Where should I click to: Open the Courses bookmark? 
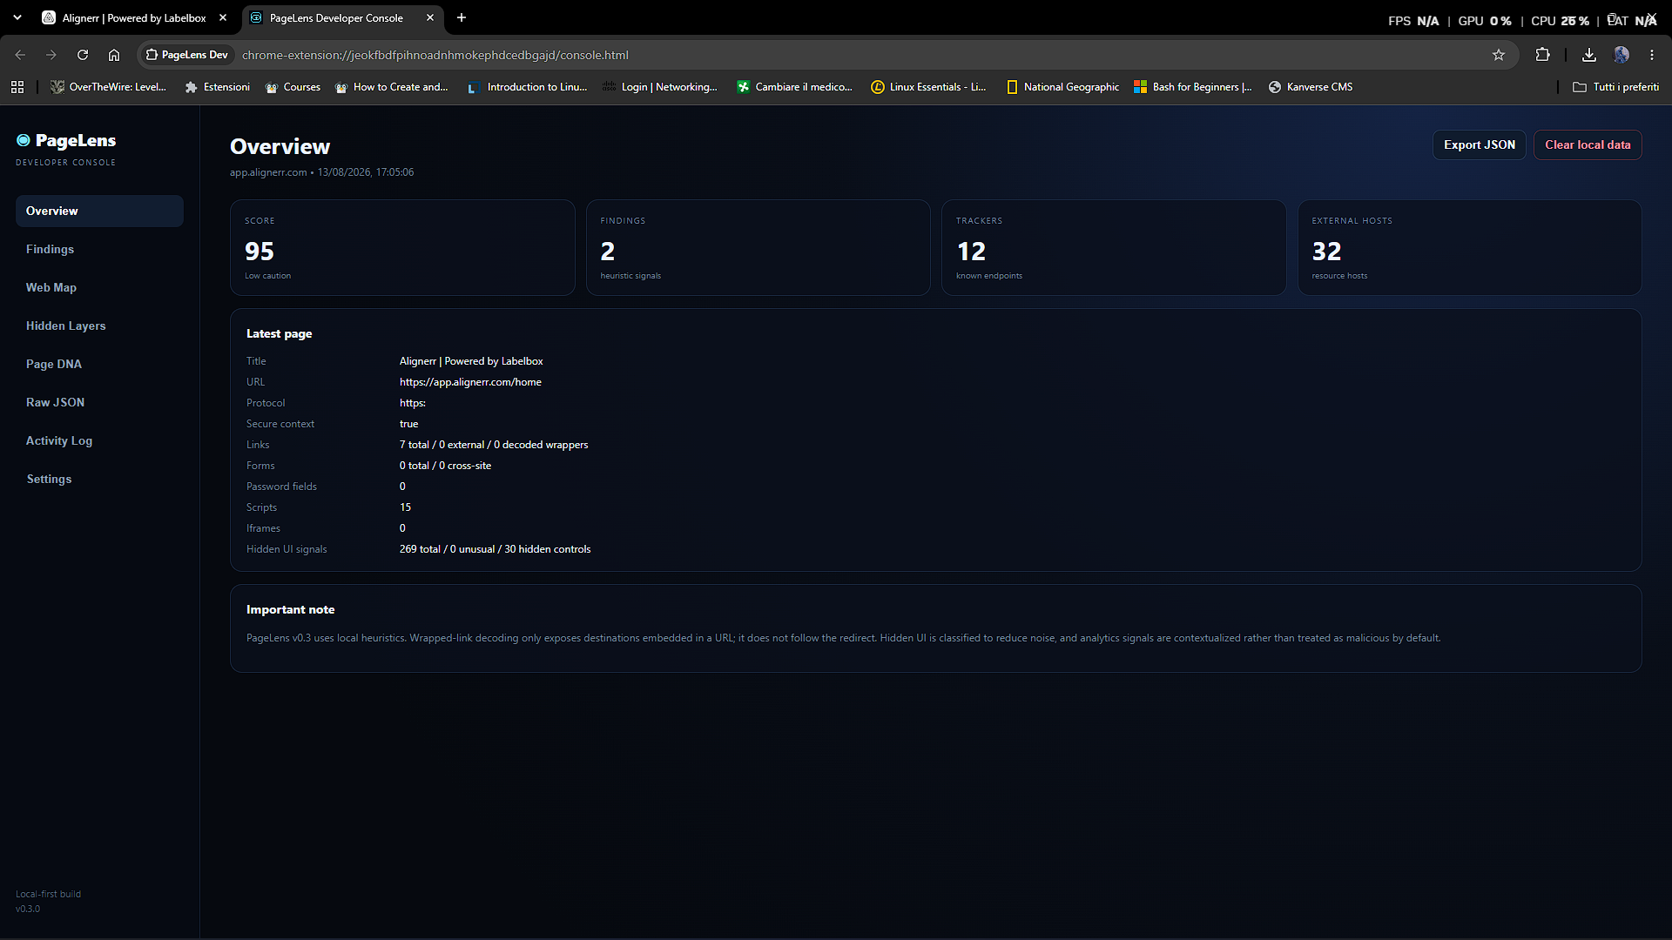pyautogui.click(x=293, y=87)
